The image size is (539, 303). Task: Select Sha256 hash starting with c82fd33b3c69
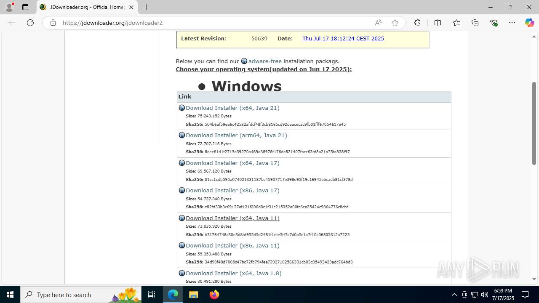[x=276, y=207]
